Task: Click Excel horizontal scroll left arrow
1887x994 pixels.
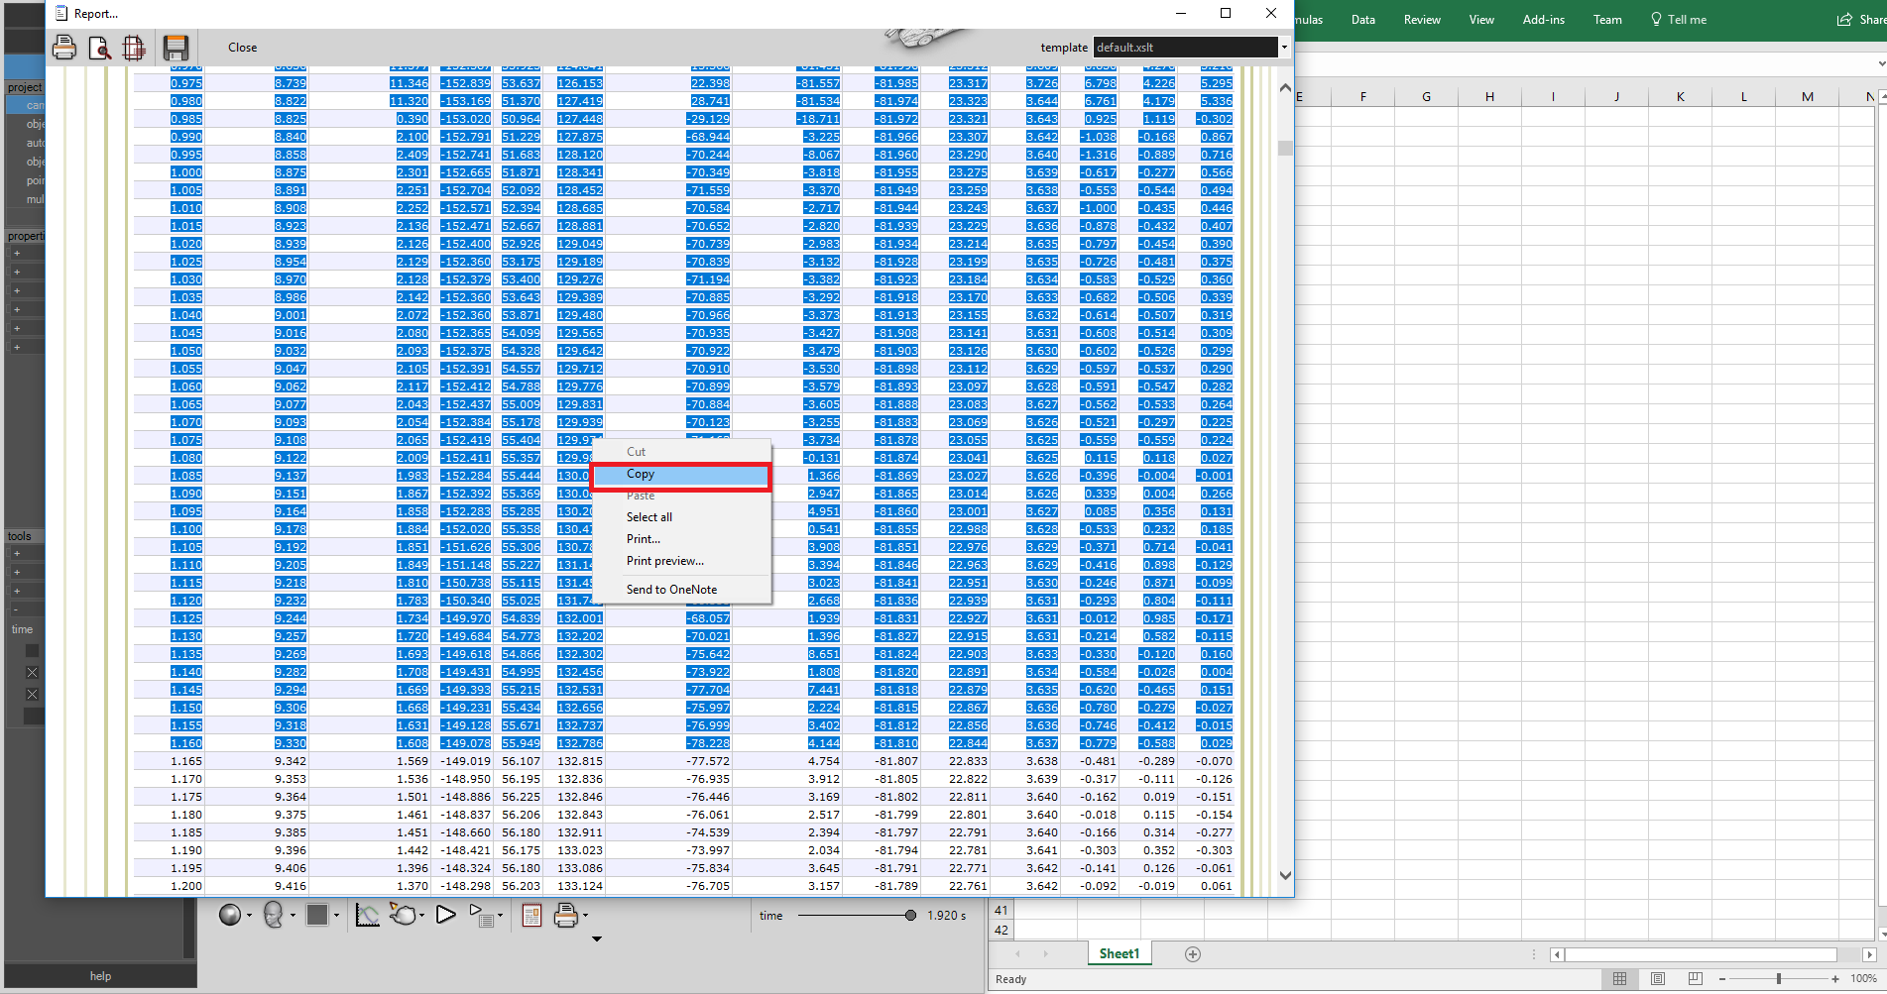Action: (x=1557, y=954)
